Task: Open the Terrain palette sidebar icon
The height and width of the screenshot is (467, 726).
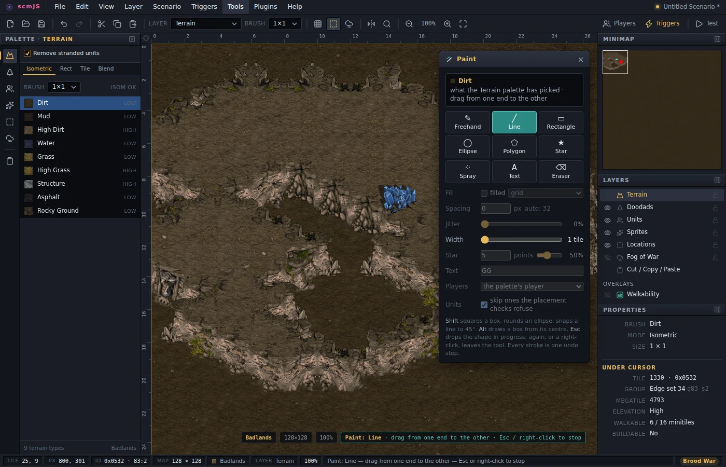Action: (x=10, y=56)
